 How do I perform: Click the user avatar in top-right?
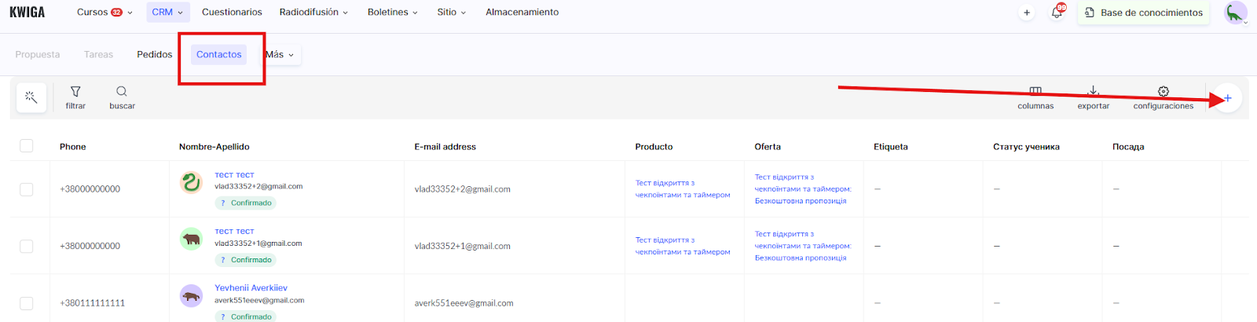(x=1235, y=13)
